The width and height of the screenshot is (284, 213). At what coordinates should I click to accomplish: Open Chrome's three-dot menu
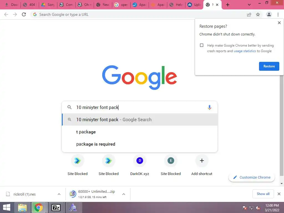click(x=278, y=14)
